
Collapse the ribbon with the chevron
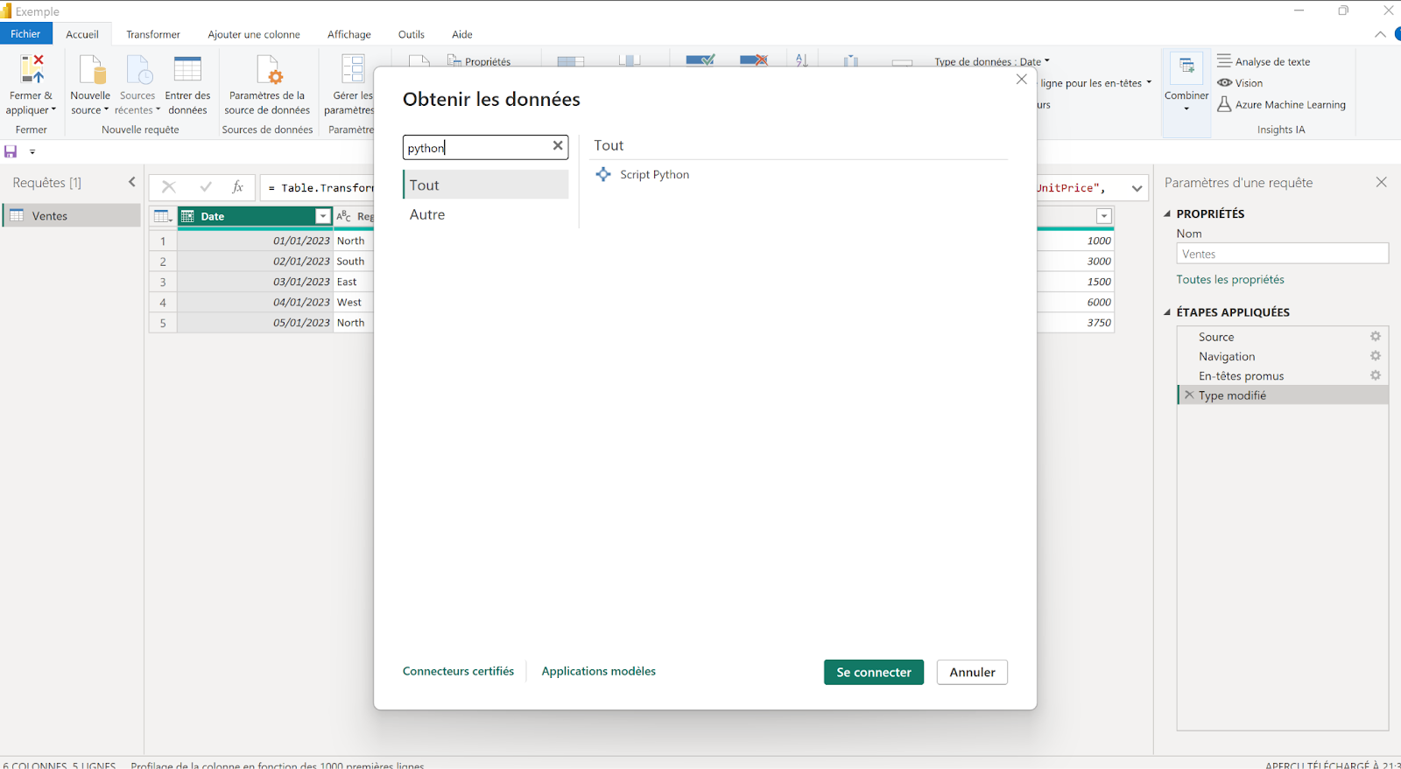click(x=1380, y=34)
